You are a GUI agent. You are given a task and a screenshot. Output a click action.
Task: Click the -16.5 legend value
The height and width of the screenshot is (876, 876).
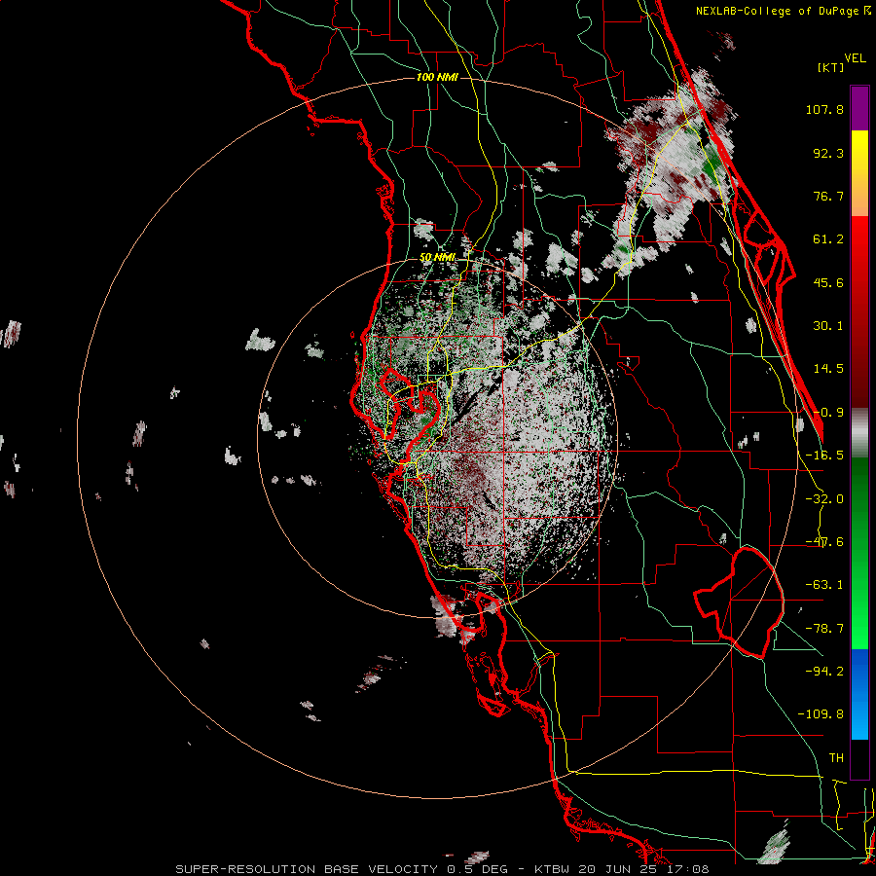coord(824,456)
